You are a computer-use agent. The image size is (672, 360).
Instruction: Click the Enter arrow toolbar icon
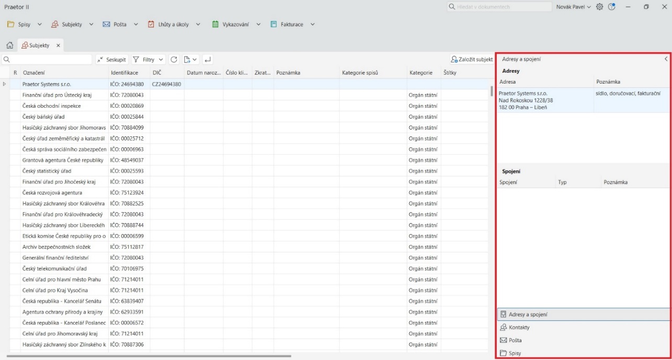click(x=208, y=60)
